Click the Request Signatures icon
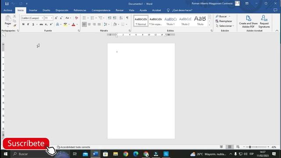The image size is (281, 158). click(264, 18)
